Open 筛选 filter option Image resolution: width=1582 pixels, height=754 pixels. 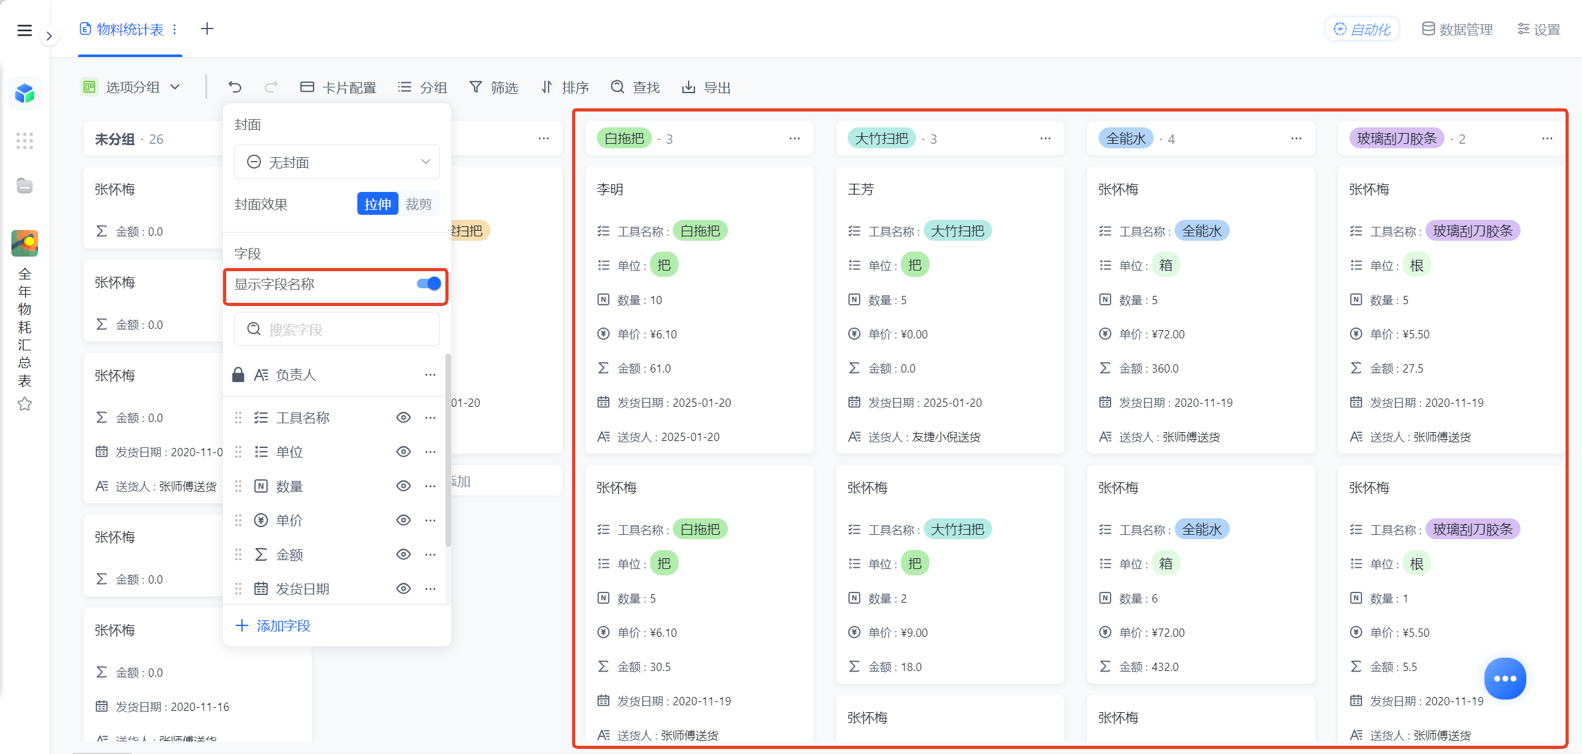494,87
